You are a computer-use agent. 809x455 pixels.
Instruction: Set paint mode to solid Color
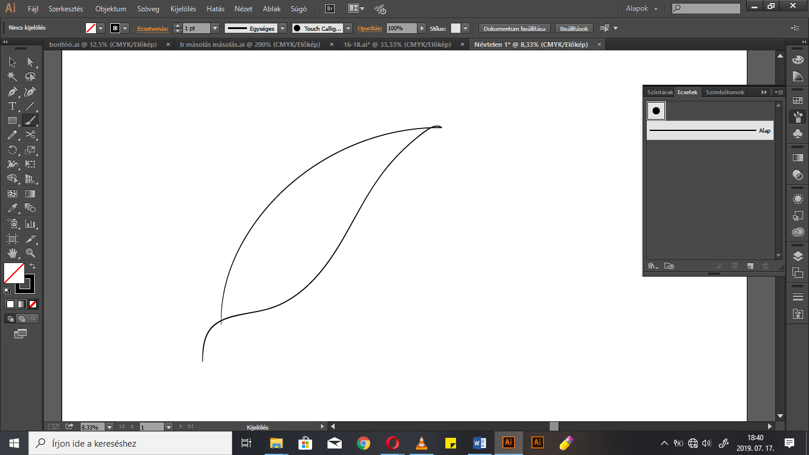10,304
